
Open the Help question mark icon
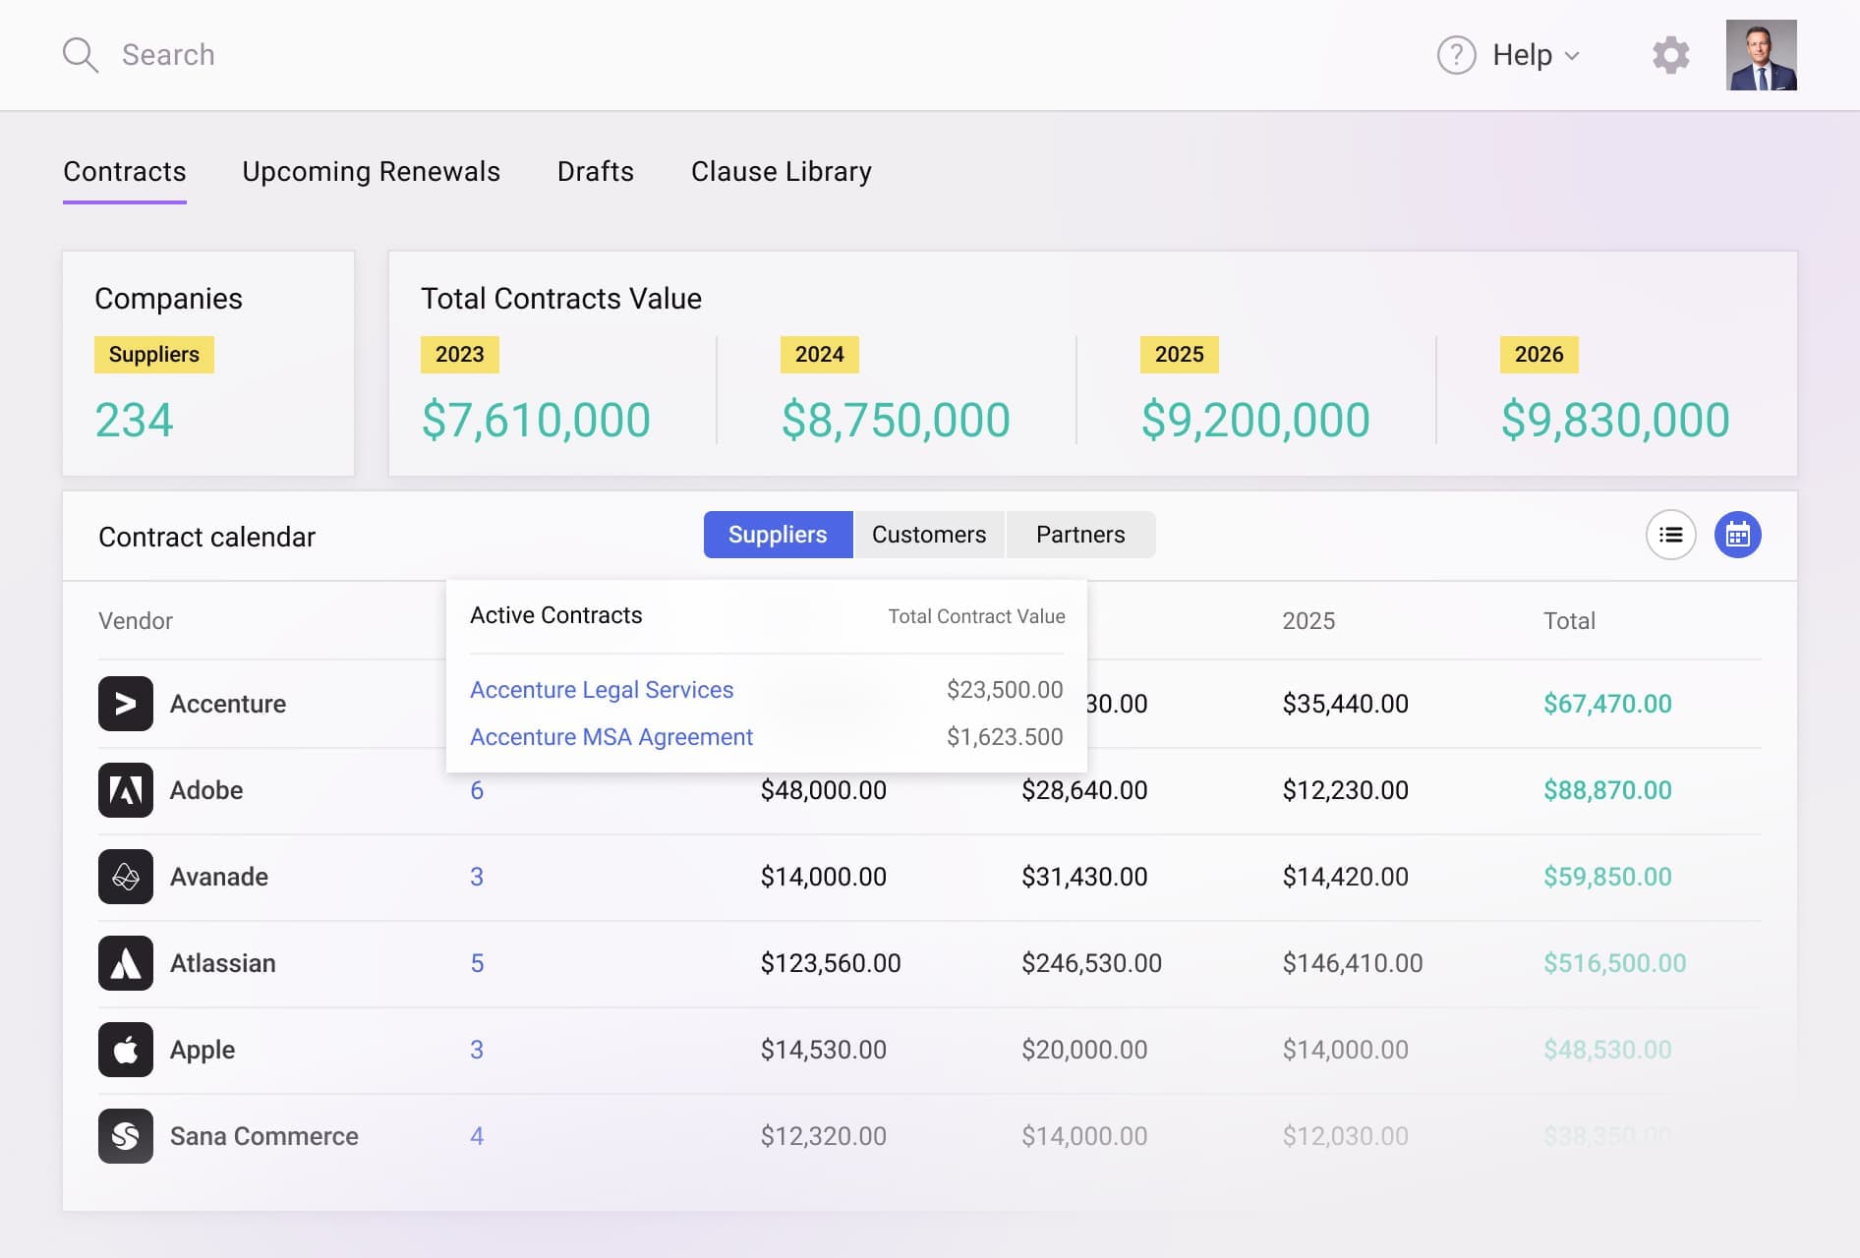[x=1456, y=55]
